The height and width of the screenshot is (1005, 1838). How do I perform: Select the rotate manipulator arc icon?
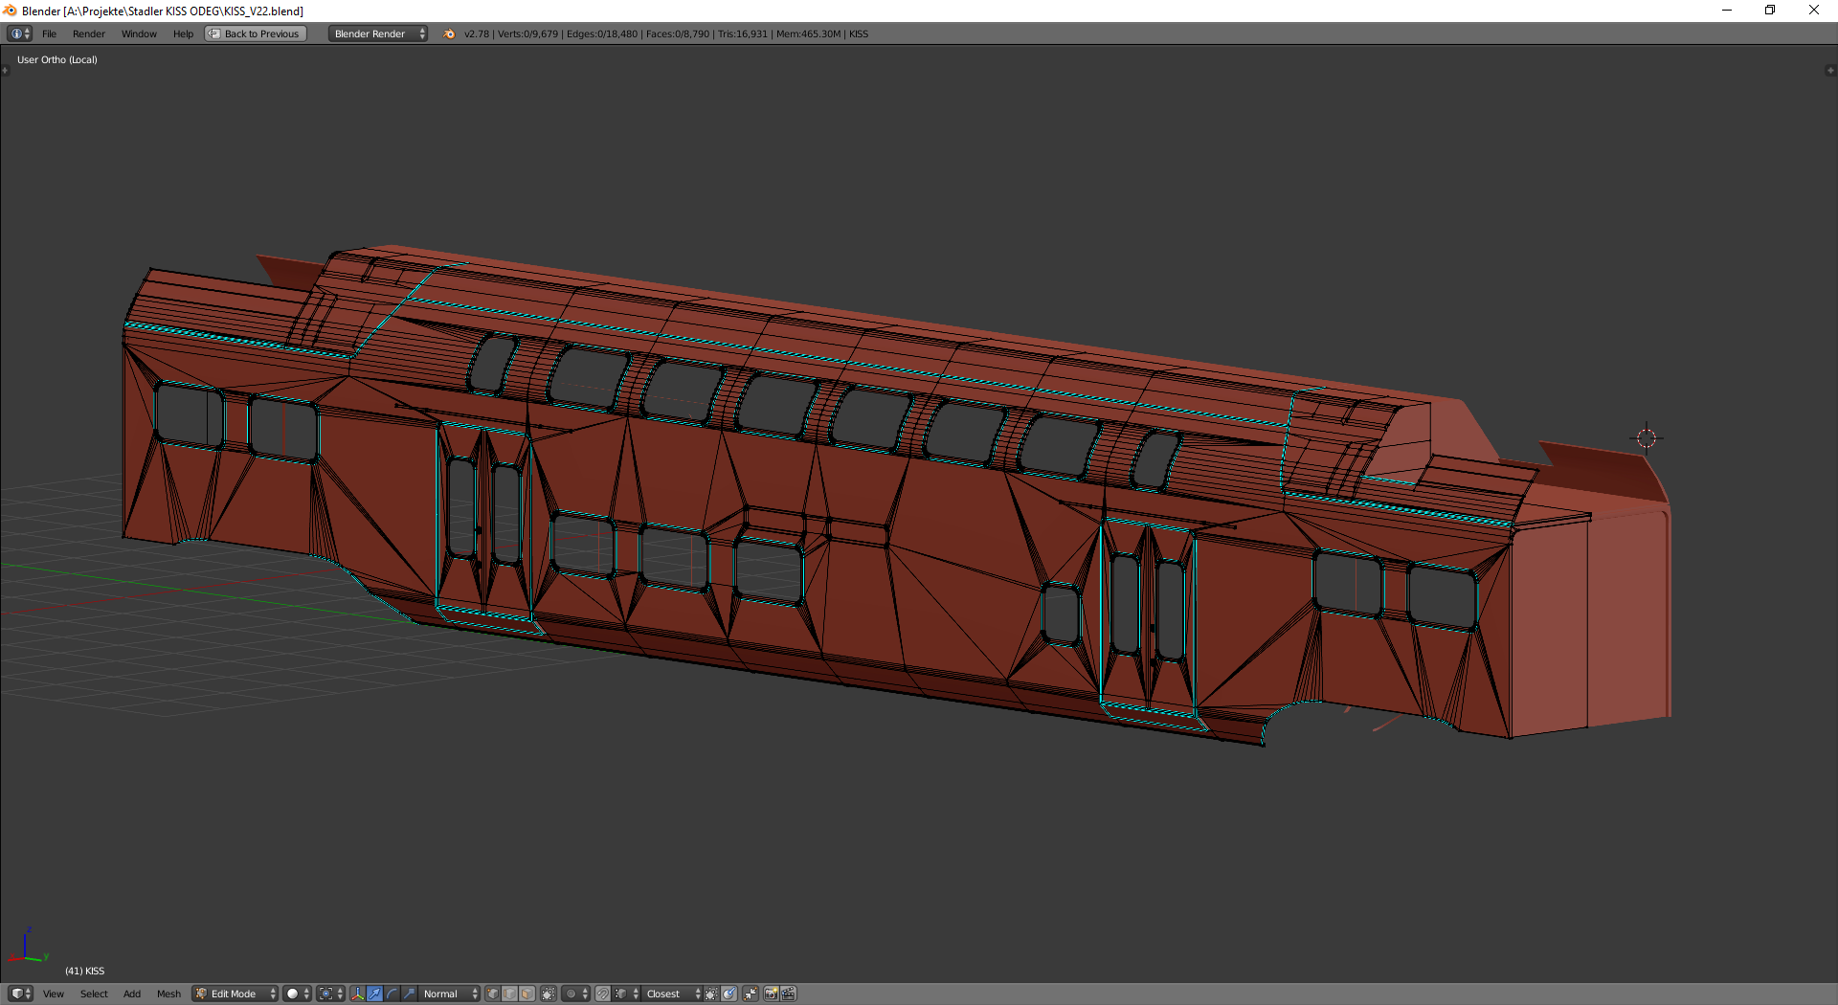tap(392, 994)
